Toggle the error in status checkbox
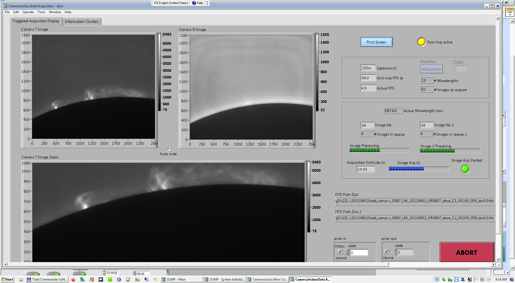 pos(340,252)
